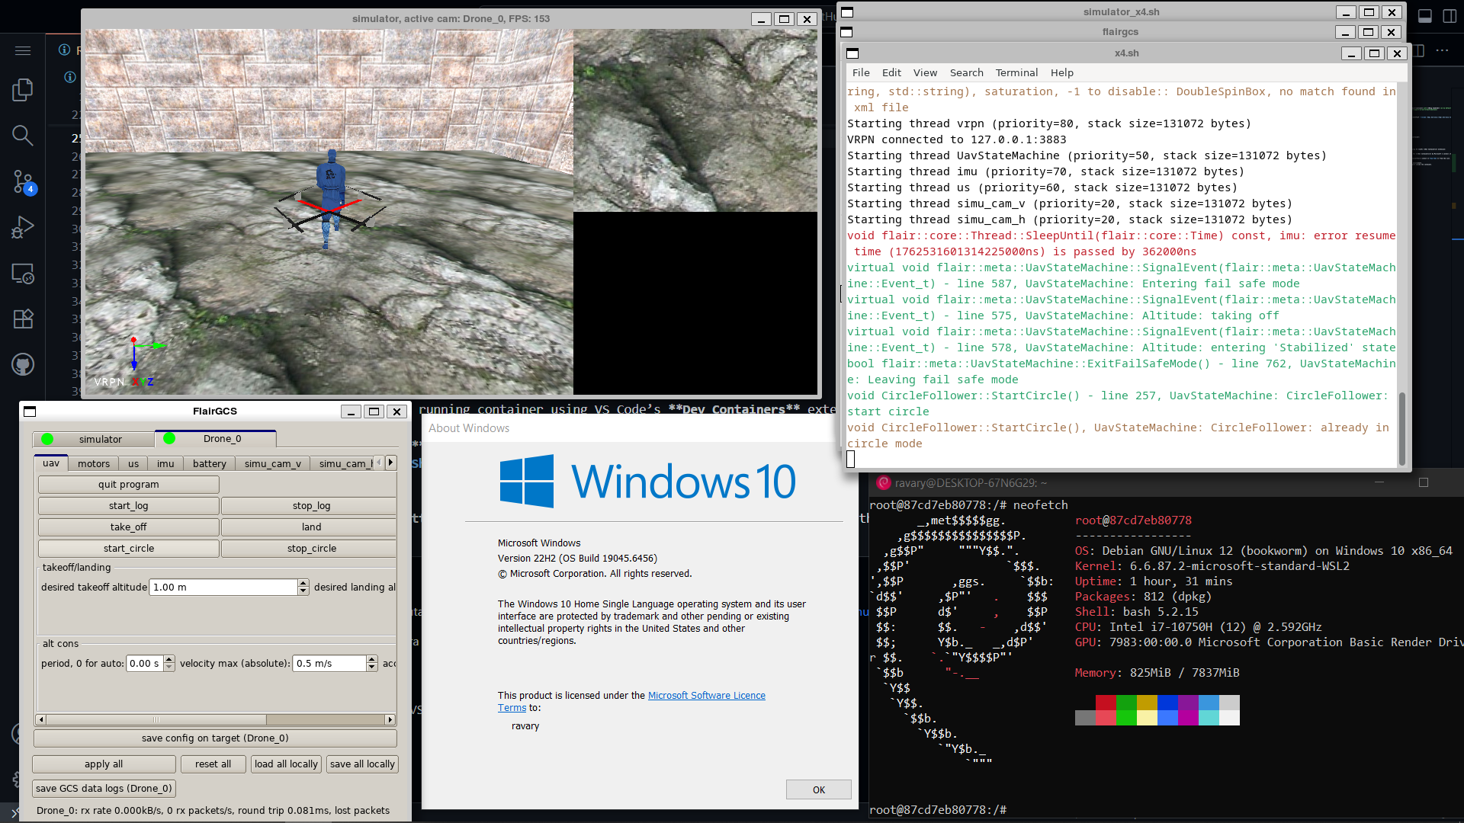Increase desired takeoff altitude with up arrow

pyautogui.click(x=303, y=583)
